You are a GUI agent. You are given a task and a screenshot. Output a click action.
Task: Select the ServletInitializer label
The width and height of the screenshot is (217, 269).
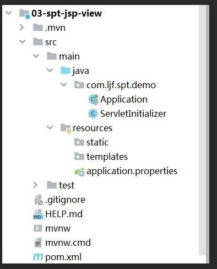pyautogui.click(x=133, y=114)
